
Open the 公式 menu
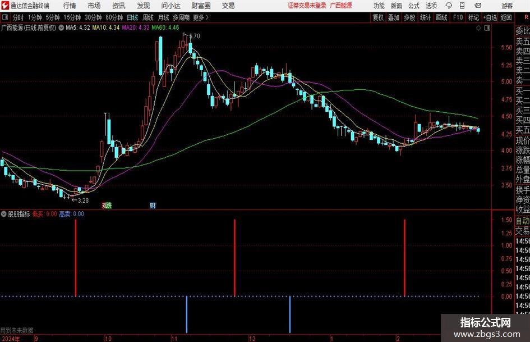(414, 6)
